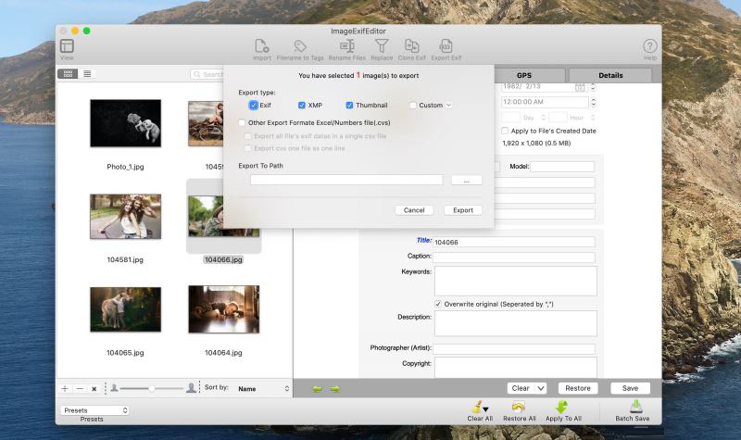This screenshot has height=440, width=741.
Task: Click the Export To Path field
Action: point(346,180)
